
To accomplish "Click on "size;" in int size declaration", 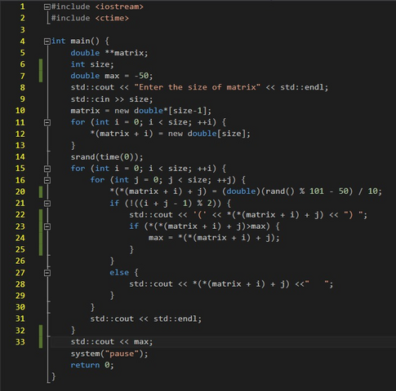I will click(102, 64).
